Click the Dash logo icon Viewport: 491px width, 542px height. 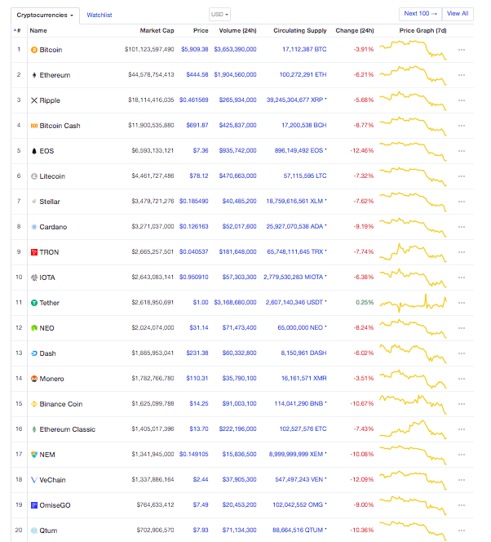pyautogui.click(x=33, y=353)
